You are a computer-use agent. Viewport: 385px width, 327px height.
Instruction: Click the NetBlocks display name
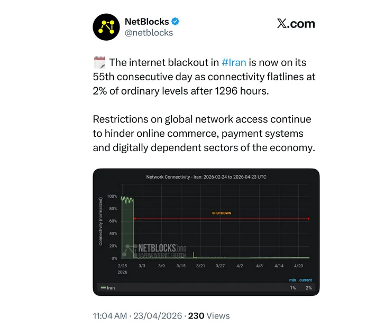(147, 22)
